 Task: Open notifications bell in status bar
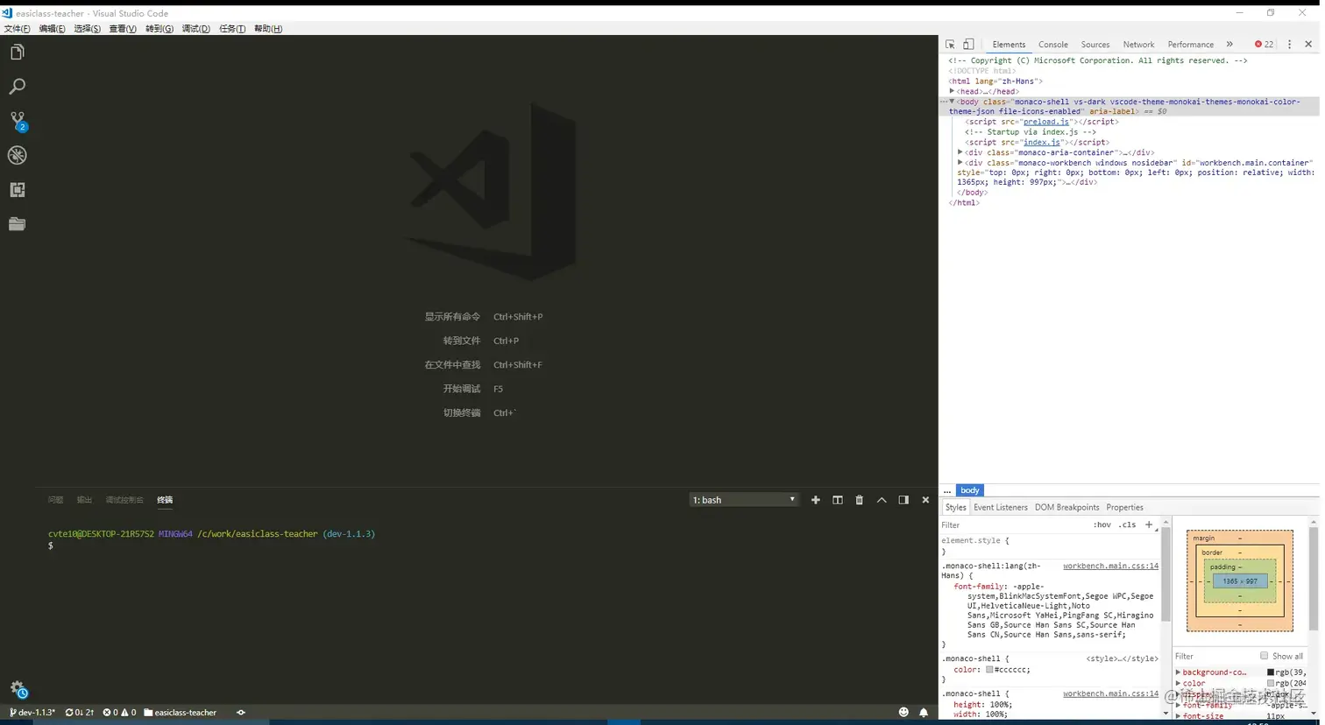click(924, 713)
